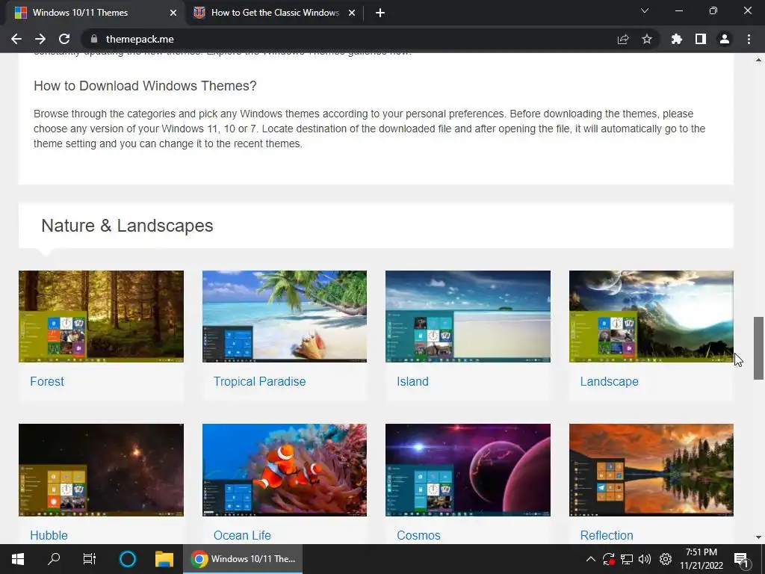The image size is (765, 574).
Task: Bookmark this page with the star icon
Action: coord(647,39)
